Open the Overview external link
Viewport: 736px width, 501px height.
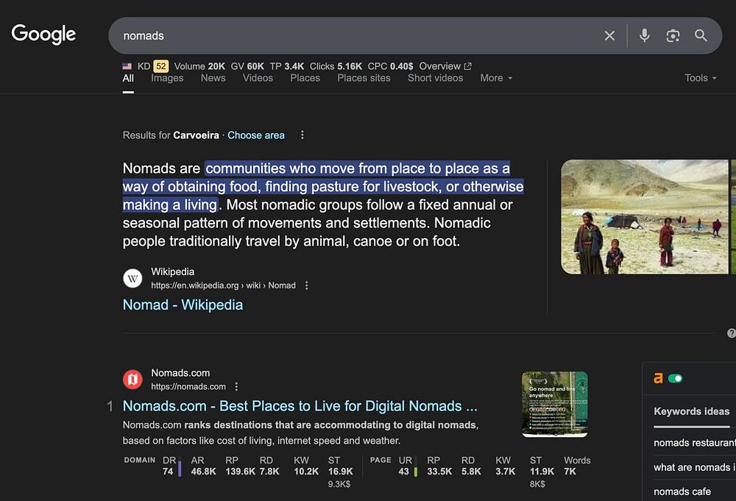point(445,66)
